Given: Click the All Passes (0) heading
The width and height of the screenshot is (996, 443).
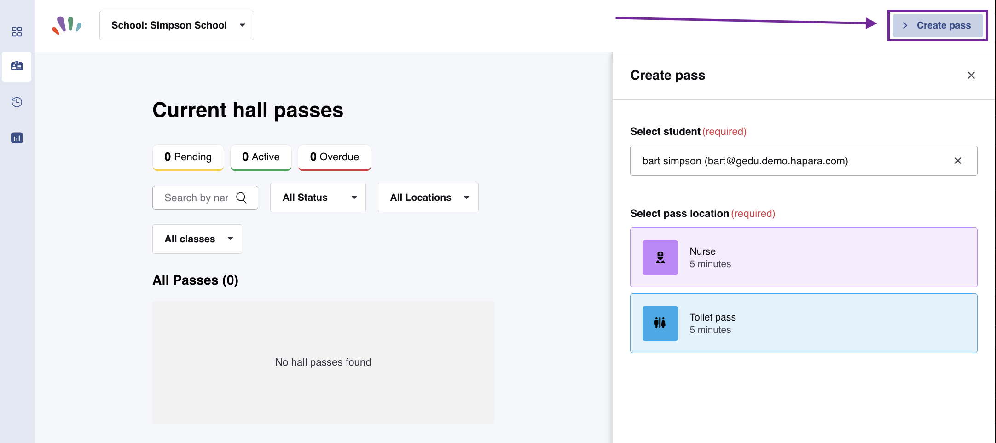Looking at the screenshot, I should (x=196, y=280).
